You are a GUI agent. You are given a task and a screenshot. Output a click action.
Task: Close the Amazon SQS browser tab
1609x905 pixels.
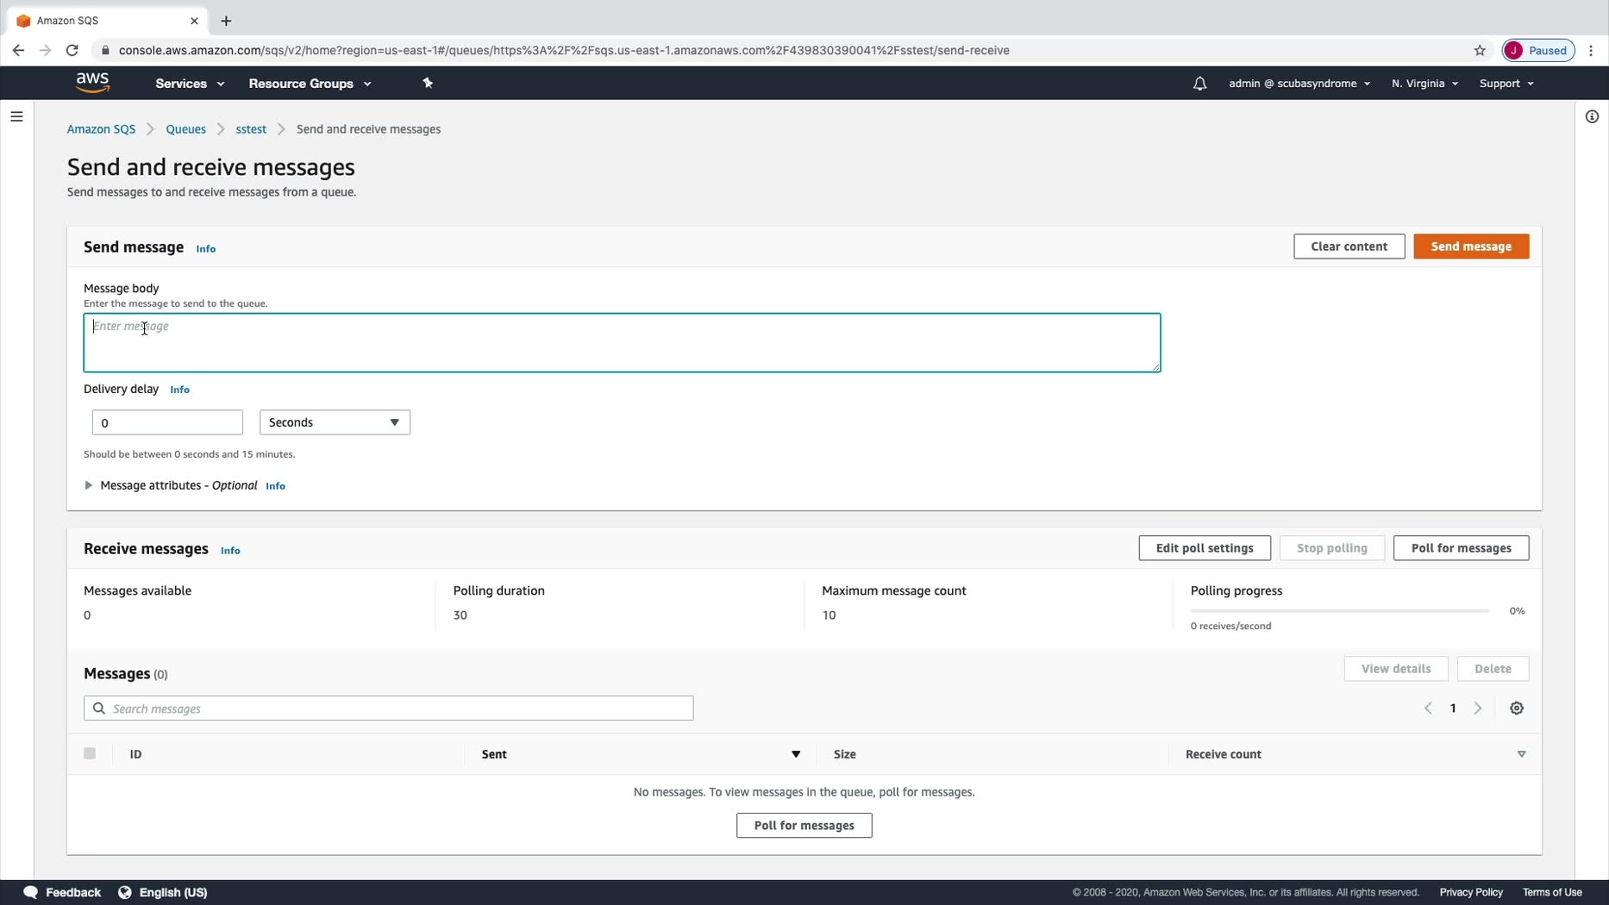tap(194, 21)
